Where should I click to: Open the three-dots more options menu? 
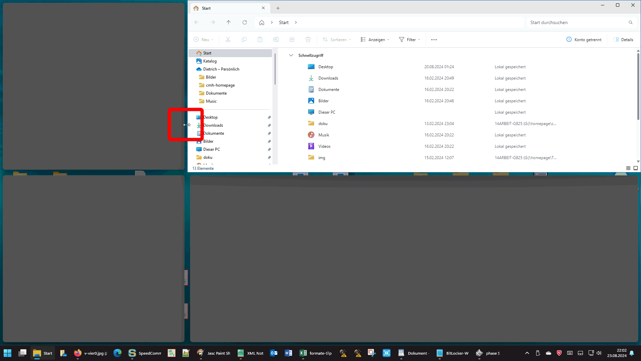coord(434,39)
